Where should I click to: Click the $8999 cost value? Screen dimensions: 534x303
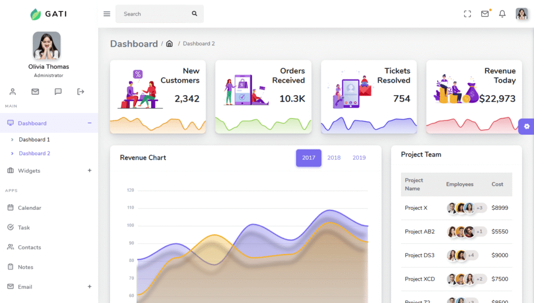(x=500, y=208)
